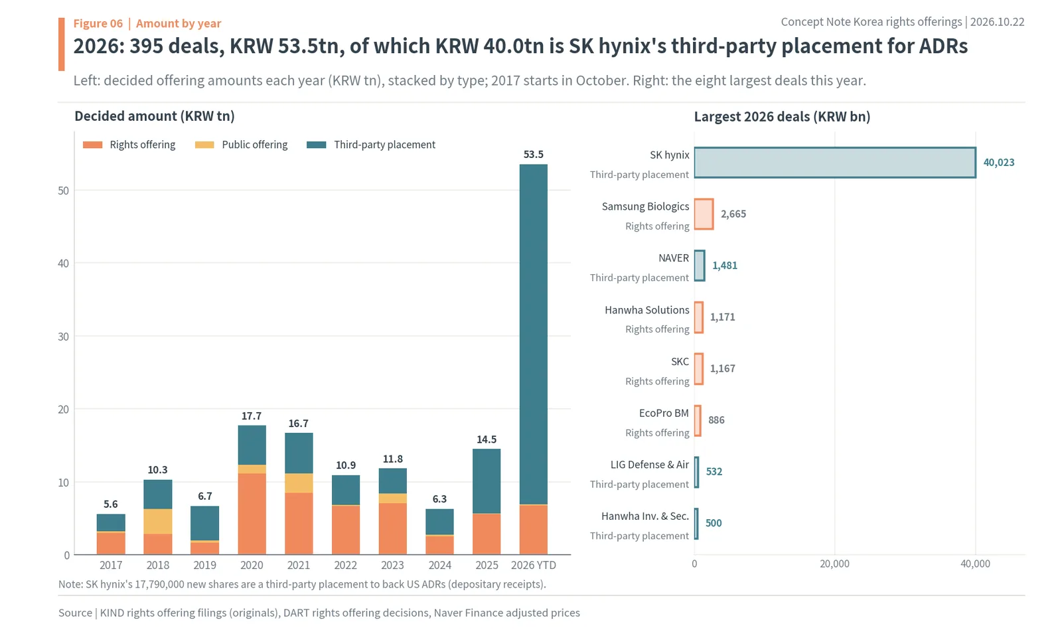Click the '1,167' value label
The width and height of the screenshot is (1062, 632).
(x=723, y=368)
